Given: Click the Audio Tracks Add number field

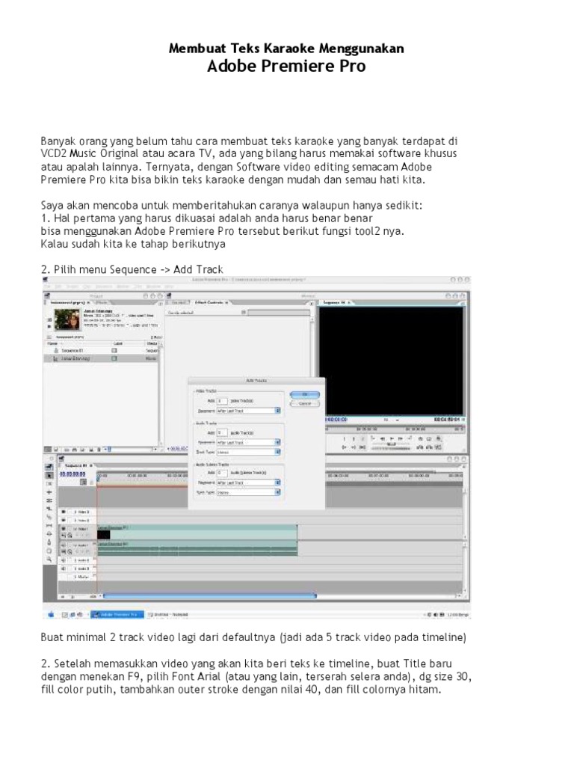Looking at the screenshot, I should 222,432.
